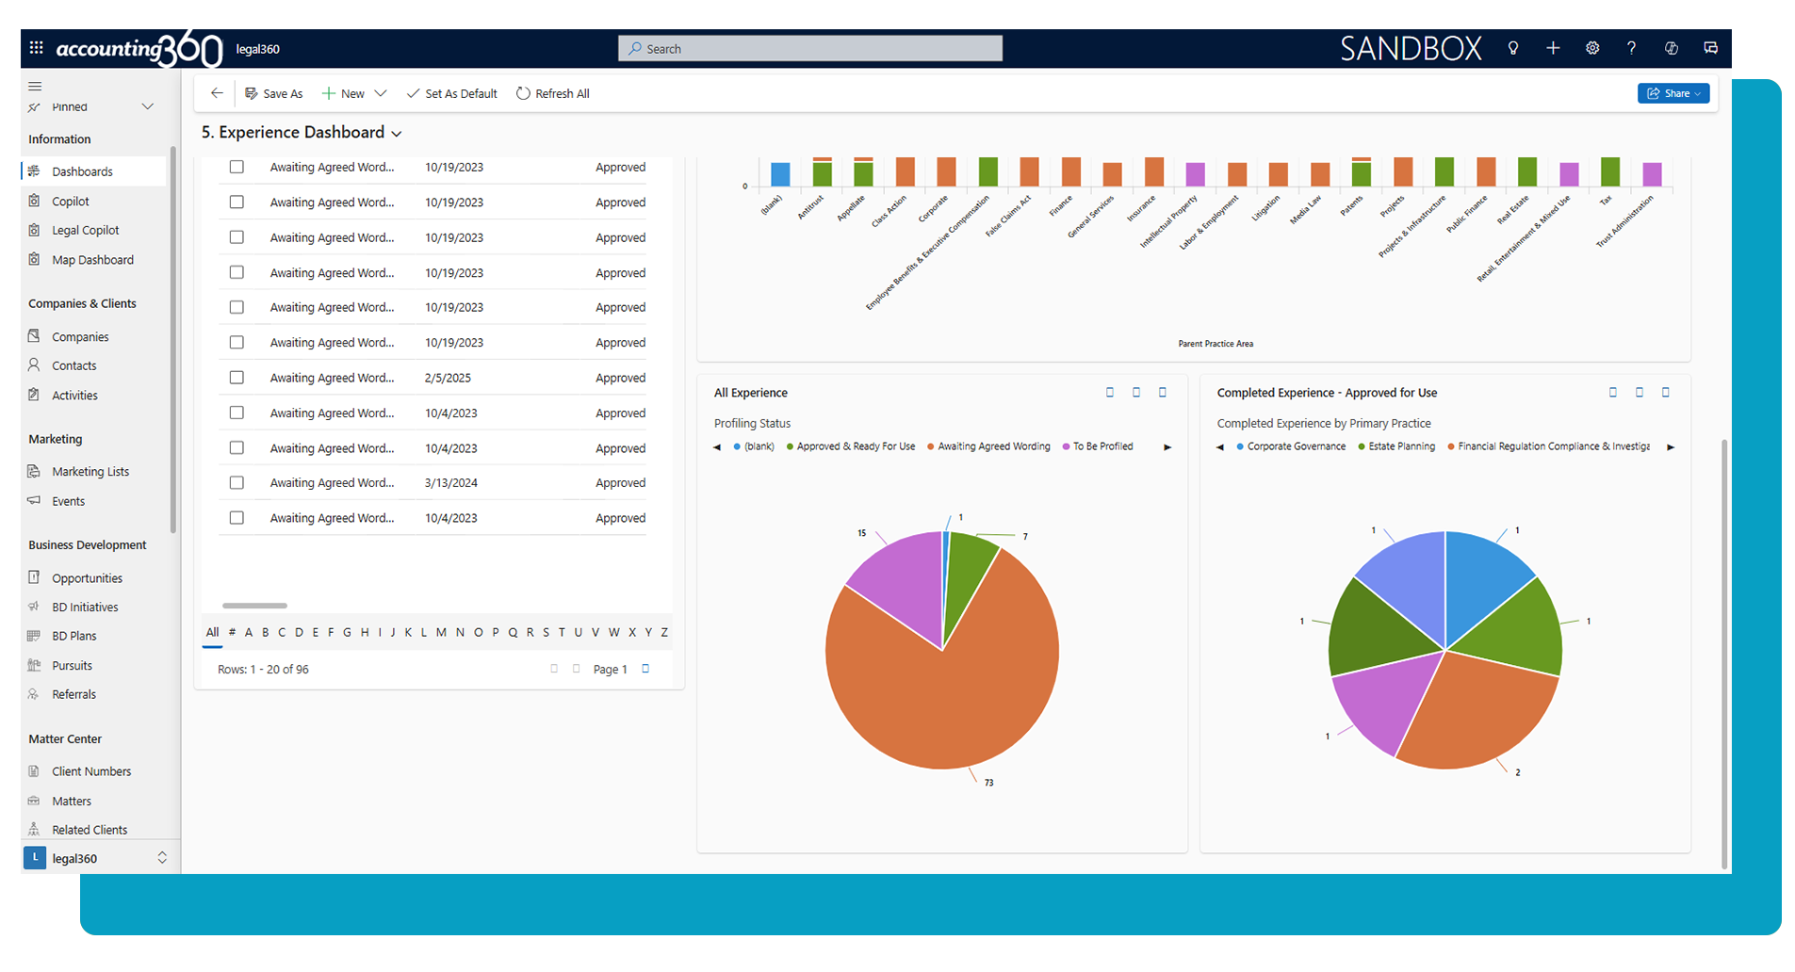Viewport: 1795px width, 972px height.
Task: Click the lightbulb icon in top bar
Action: tap(1513, 48)
